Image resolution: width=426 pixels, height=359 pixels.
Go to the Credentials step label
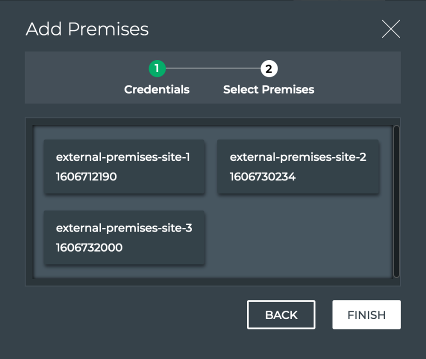coord(156,89)
